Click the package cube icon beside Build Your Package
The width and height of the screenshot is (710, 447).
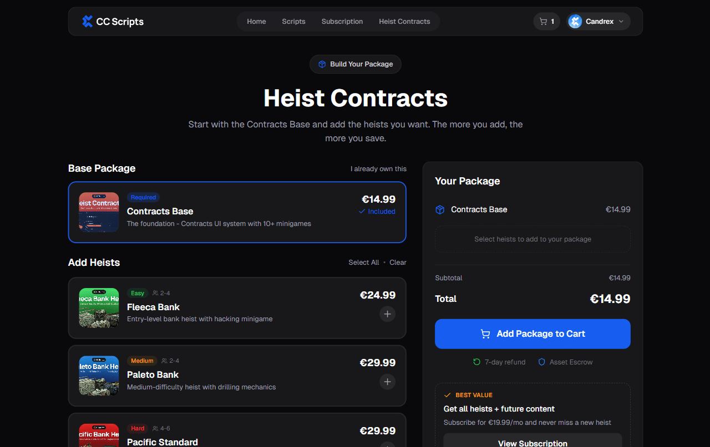point(322,64)
